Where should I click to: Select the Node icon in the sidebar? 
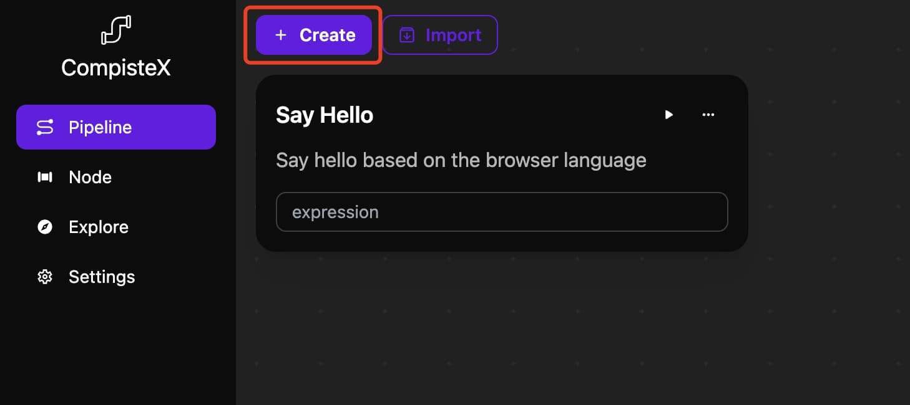click(45, 177)
